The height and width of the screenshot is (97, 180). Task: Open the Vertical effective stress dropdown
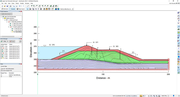tap(73, 9)
